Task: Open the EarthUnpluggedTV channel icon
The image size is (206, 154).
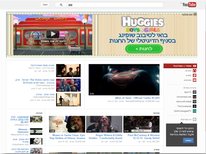Action: tap(195, 111)
